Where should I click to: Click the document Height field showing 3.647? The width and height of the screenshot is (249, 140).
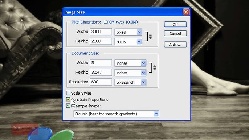click(101, 73)
